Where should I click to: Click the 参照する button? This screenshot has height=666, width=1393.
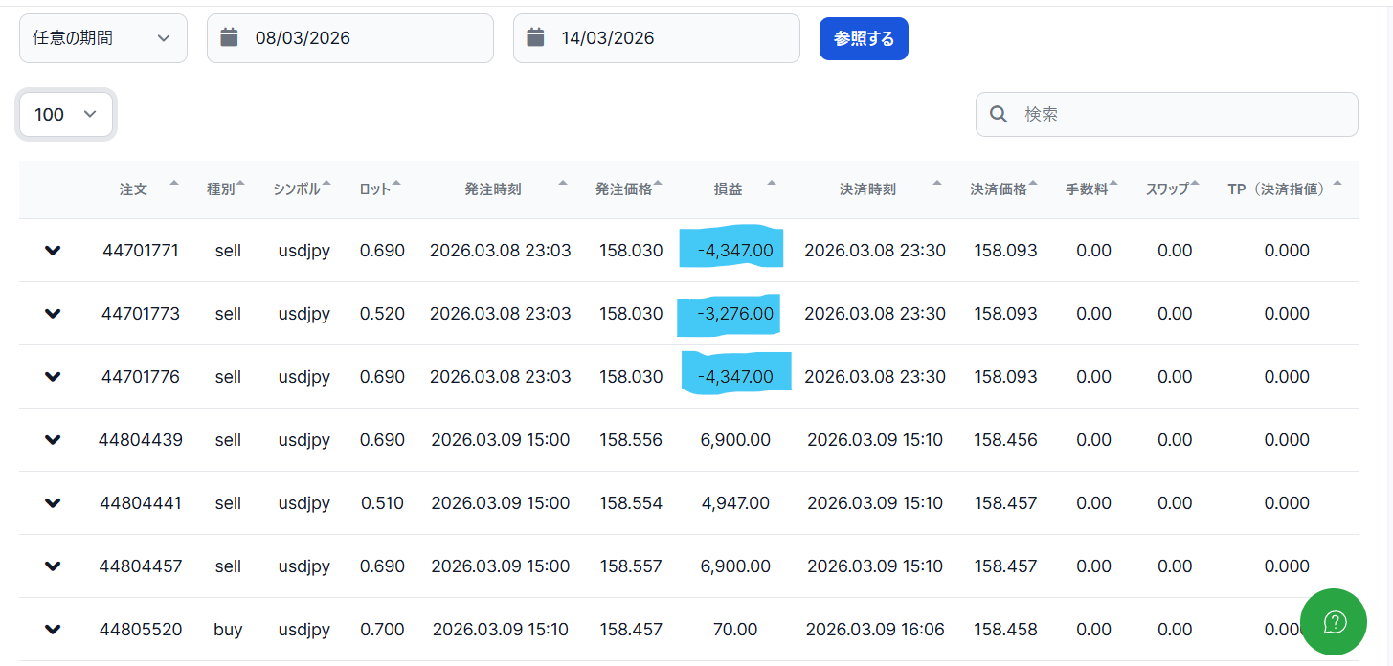(864, 38)
